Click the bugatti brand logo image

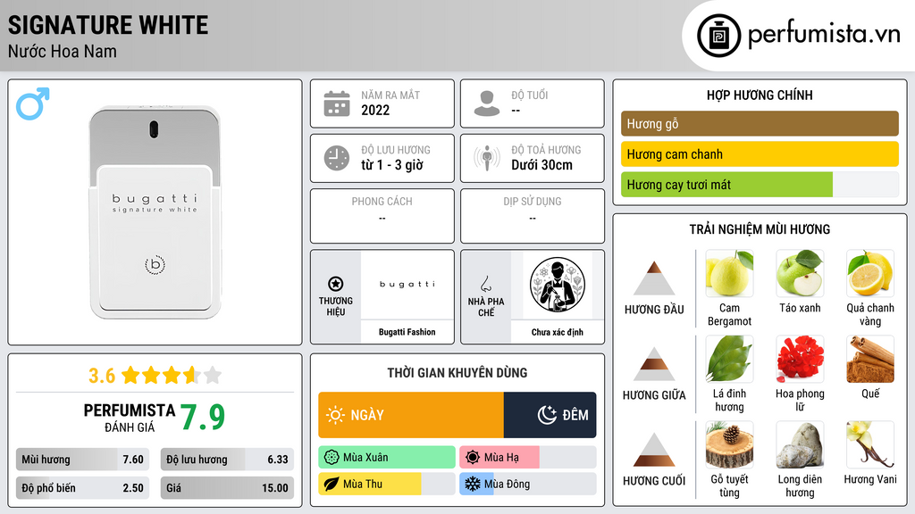point(407,285)
